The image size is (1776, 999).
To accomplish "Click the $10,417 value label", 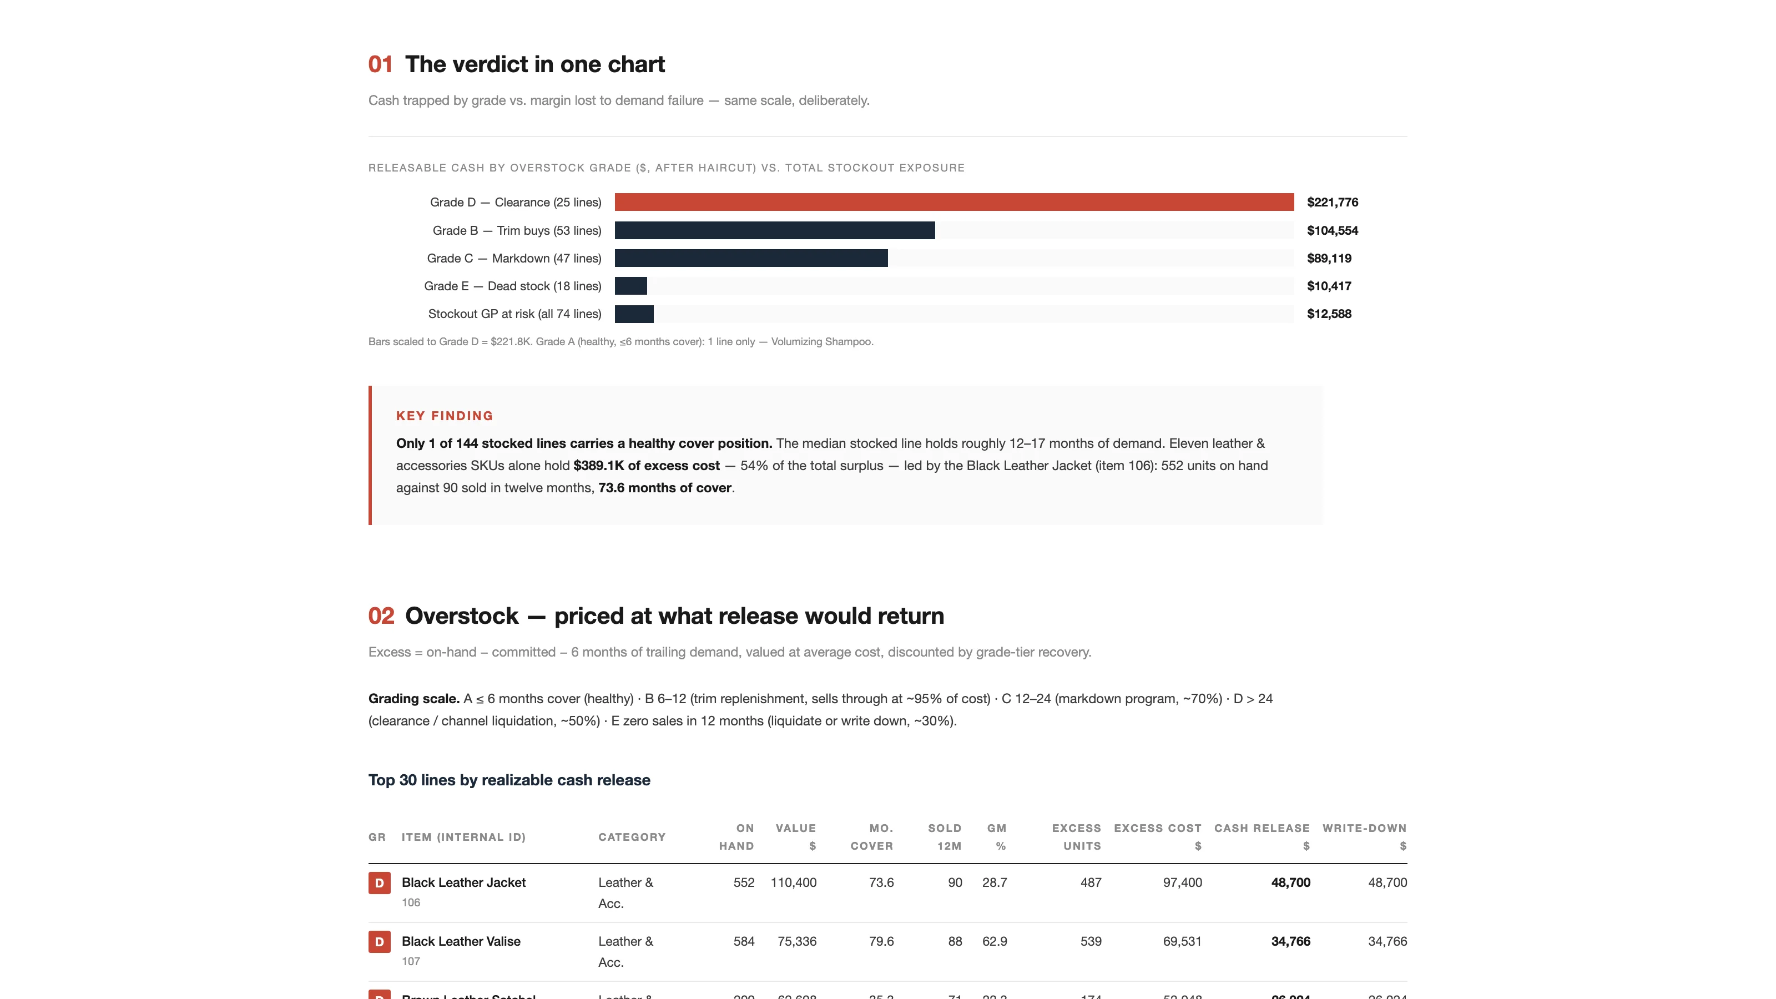I will point(1329,285).
